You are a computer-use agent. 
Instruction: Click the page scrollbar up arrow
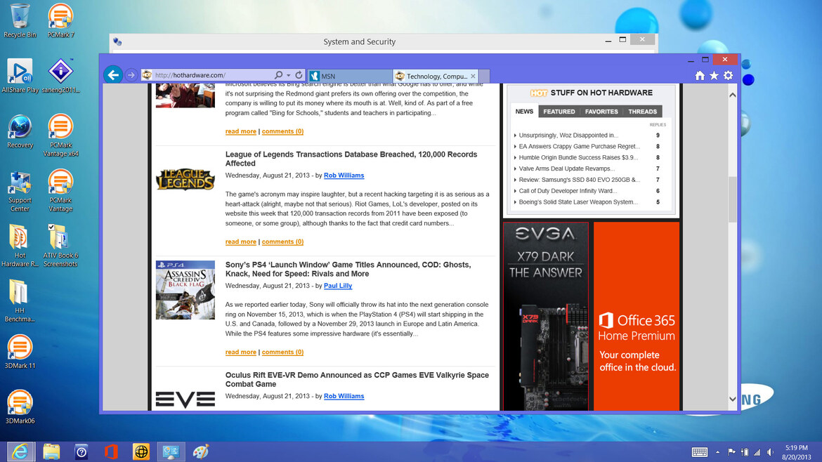(732, 95)
